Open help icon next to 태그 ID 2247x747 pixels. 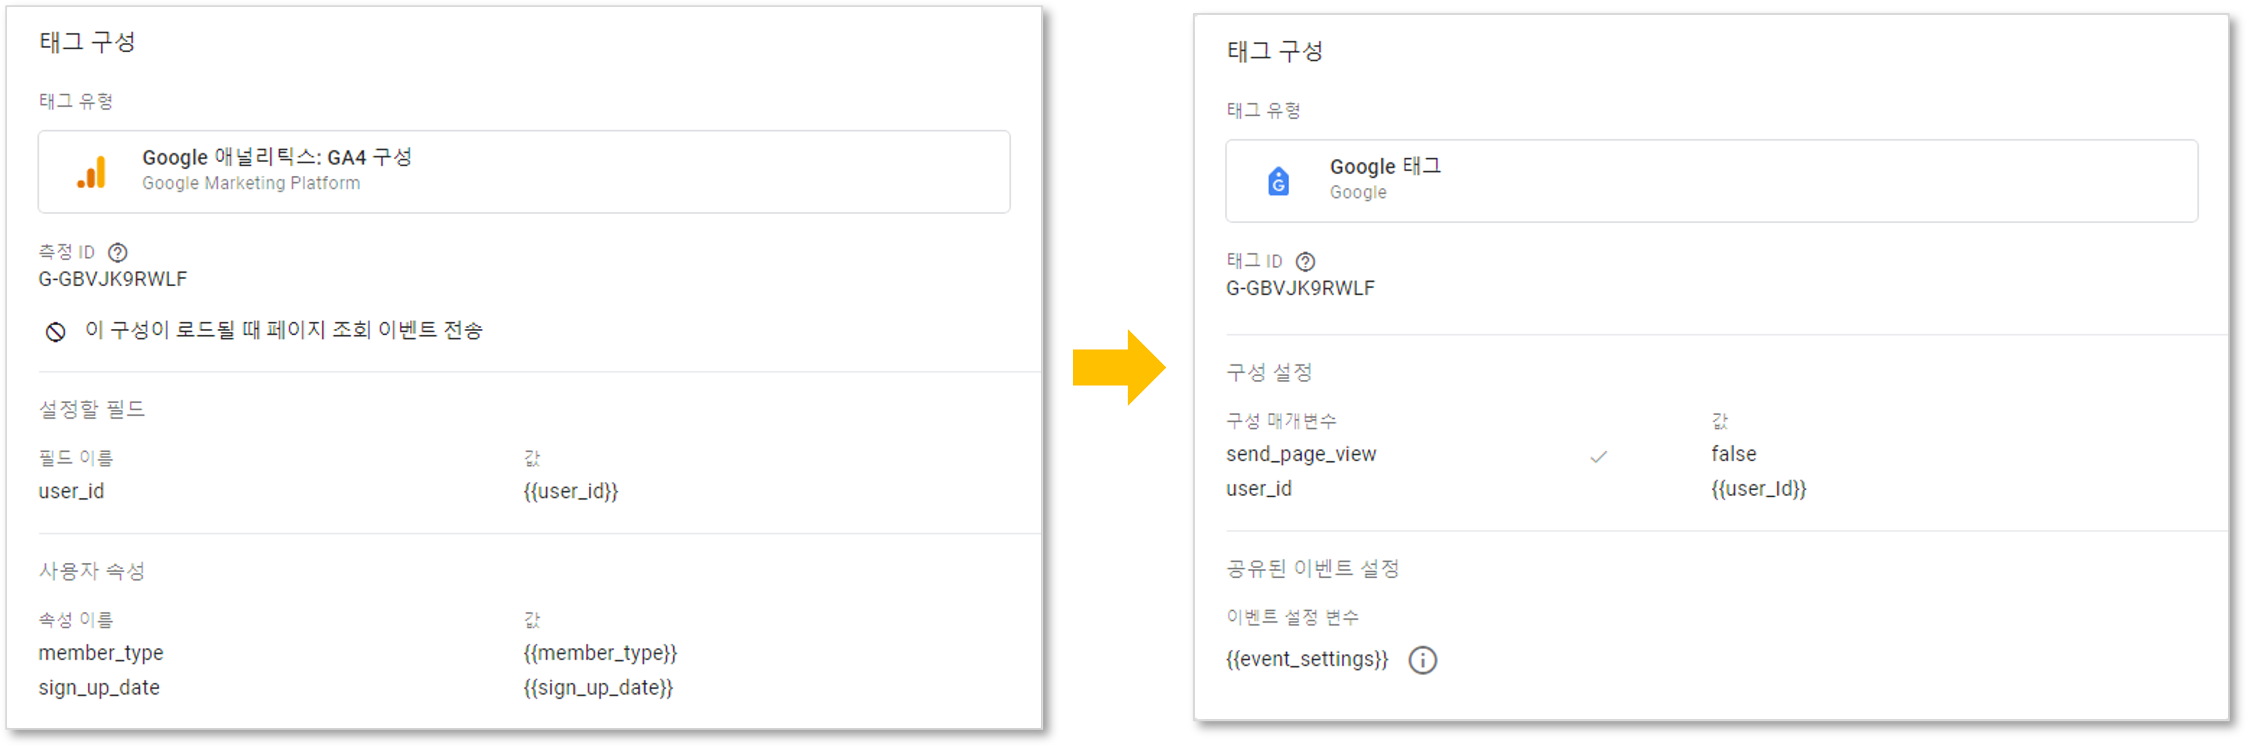point(1305,262)
